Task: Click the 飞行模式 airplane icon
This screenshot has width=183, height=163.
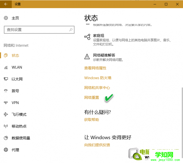Action: tap(6, 114)
